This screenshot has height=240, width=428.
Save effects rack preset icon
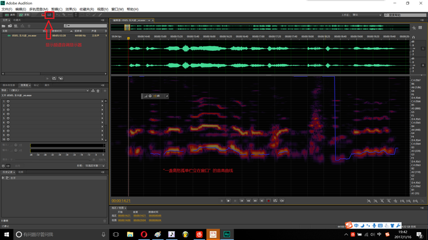tap(93, 91)
